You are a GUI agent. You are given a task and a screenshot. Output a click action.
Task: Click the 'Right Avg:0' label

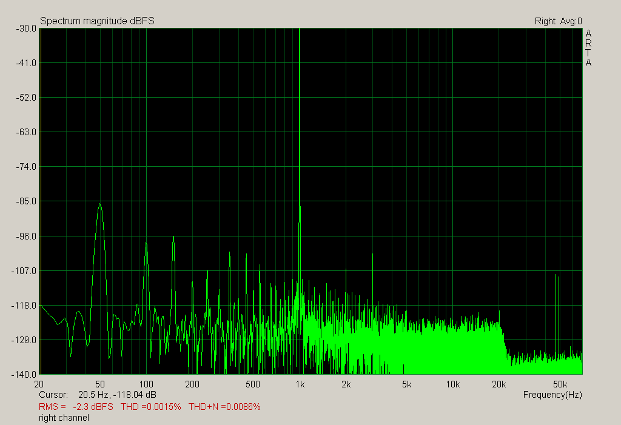click(x=559, y=21)
